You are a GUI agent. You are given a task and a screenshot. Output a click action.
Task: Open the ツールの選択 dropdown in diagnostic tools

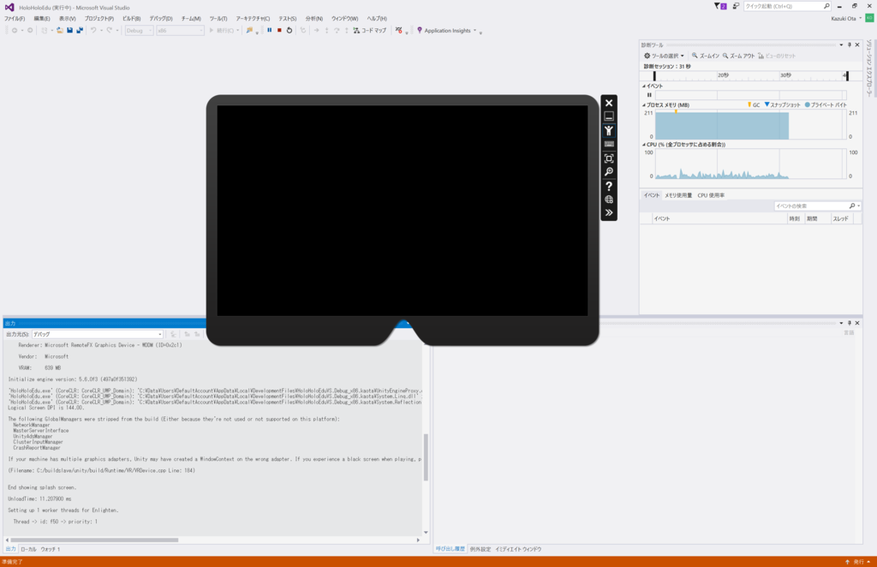[664, 56]
